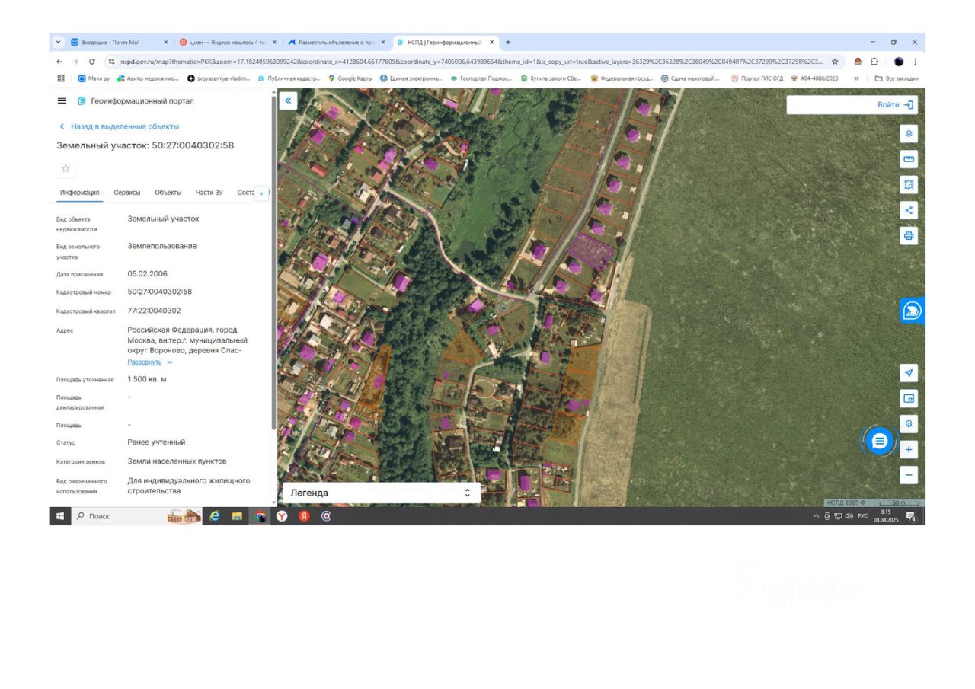Open the blue chat assistant bubble

[880, 441]
